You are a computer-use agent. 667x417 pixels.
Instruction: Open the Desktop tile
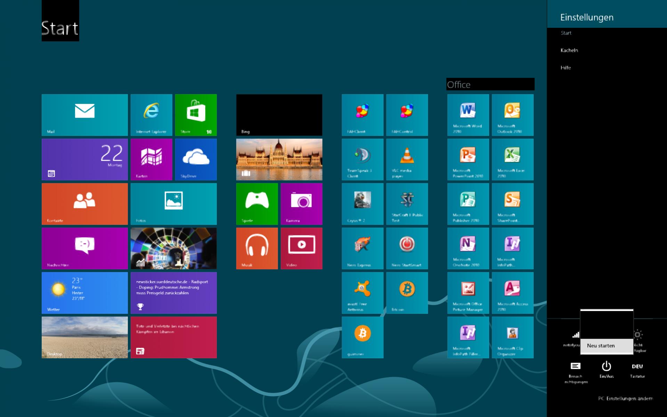pos(84,337)
